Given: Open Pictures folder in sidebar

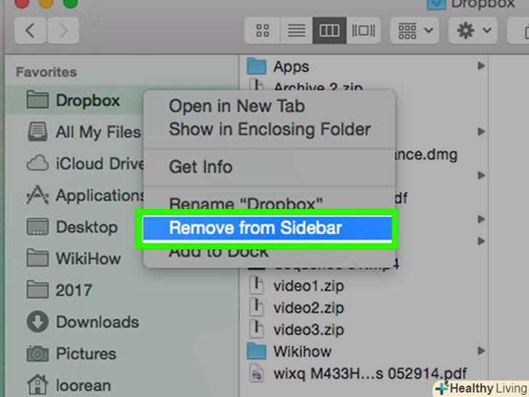Looking at the screenshot, I should coord(71,353).
